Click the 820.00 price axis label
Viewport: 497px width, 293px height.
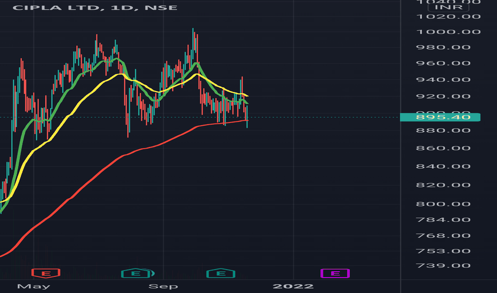click(444, 185)
